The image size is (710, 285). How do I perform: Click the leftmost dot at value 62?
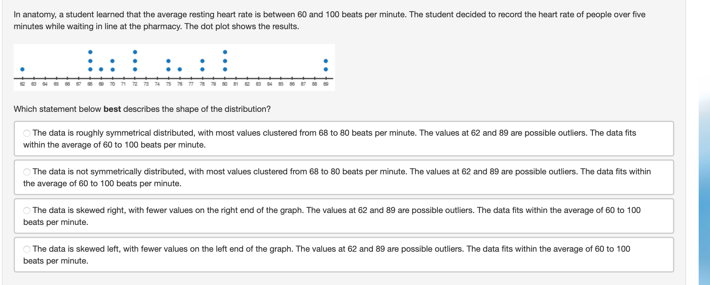click(x=22, y=70)
